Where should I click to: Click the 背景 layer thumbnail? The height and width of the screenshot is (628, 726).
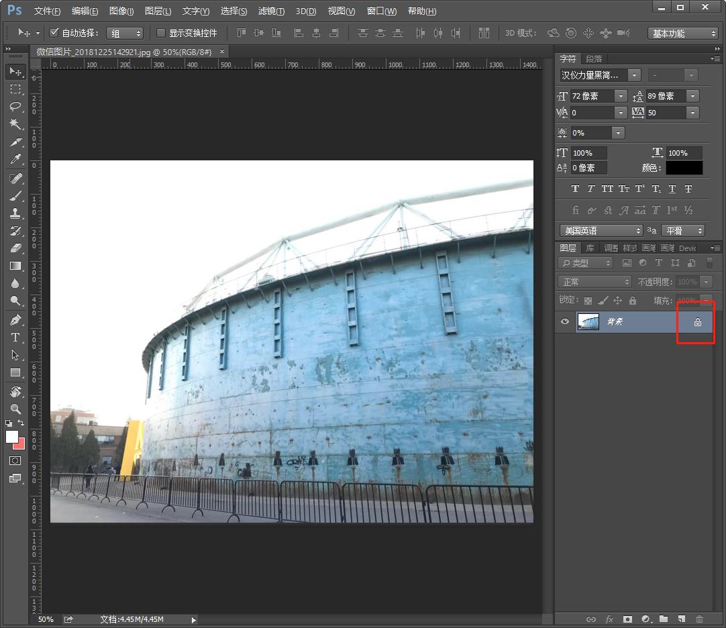pyautogui.click(x=588, y=322)
